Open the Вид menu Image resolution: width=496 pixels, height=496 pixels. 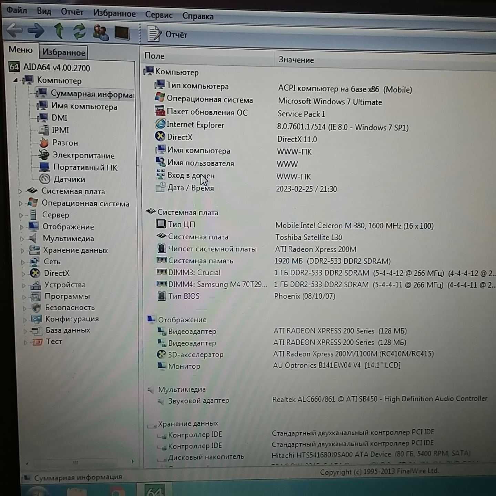[x=44, y=11]
